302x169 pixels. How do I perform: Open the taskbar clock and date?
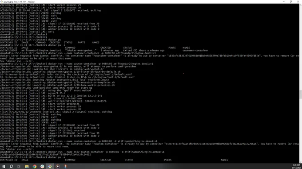click(296, 166)
